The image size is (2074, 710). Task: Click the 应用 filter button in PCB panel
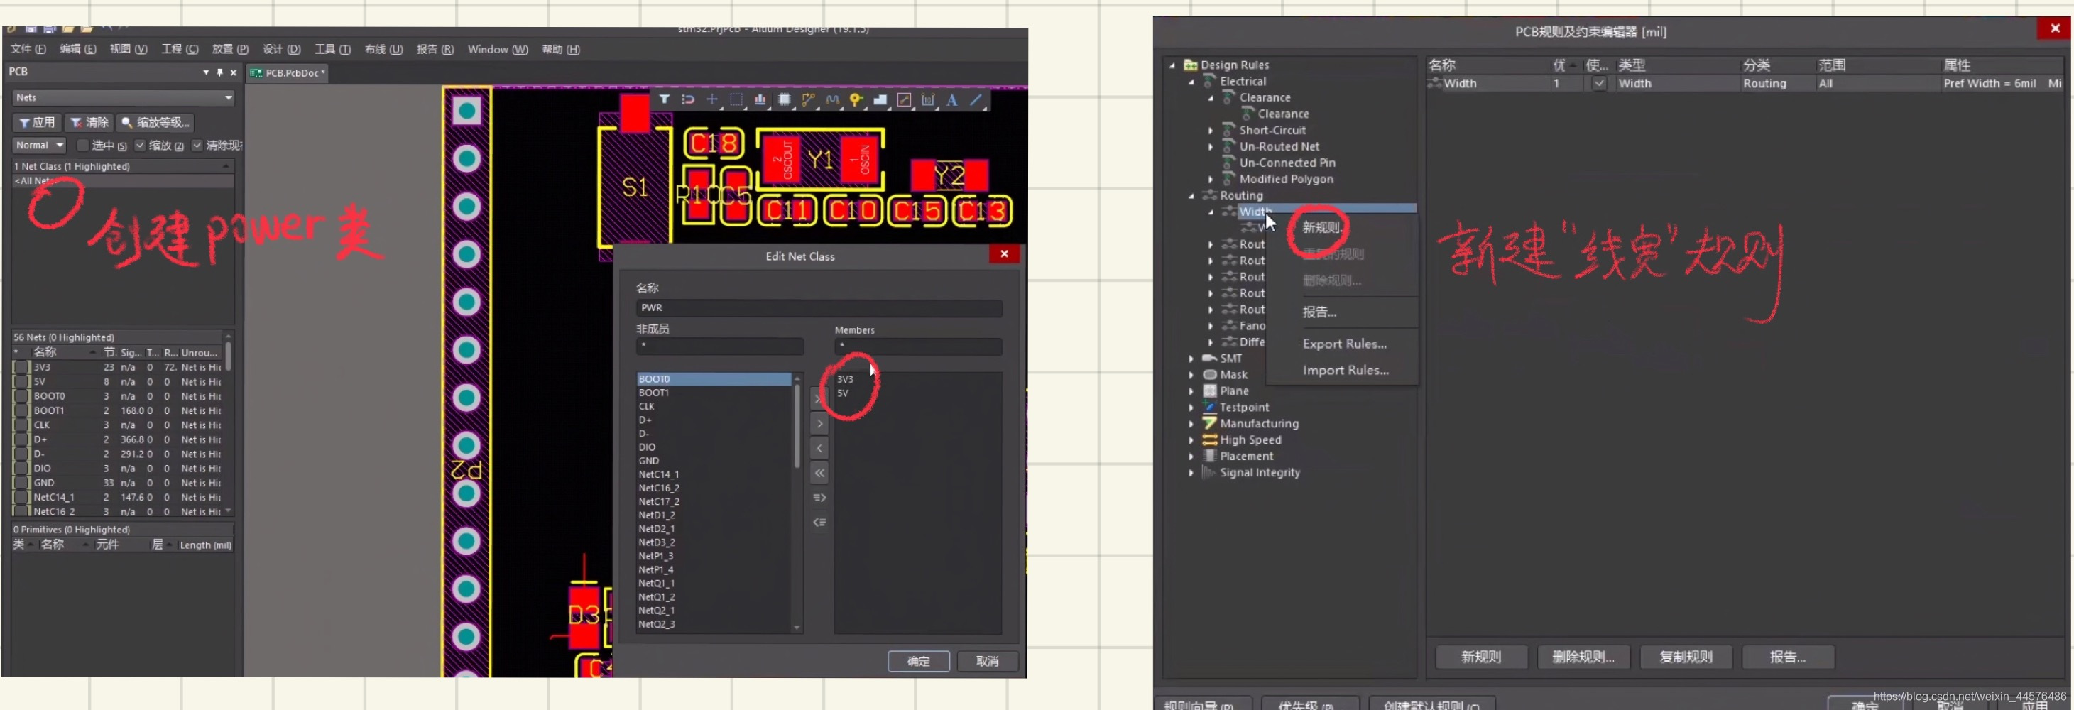[x=37, y=122]
